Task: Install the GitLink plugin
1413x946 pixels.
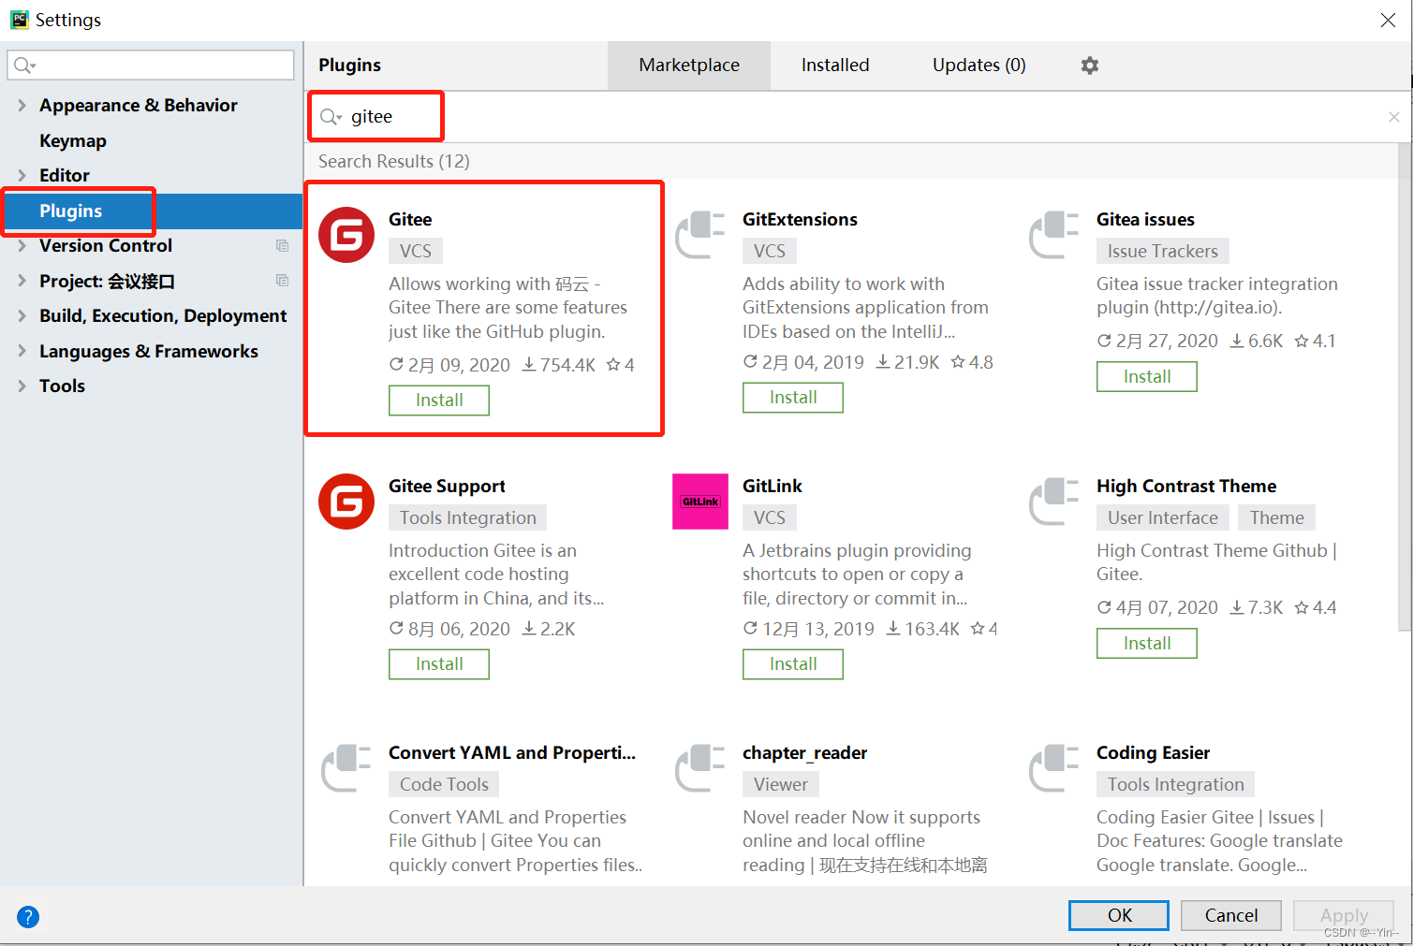Action: (793, 664)
